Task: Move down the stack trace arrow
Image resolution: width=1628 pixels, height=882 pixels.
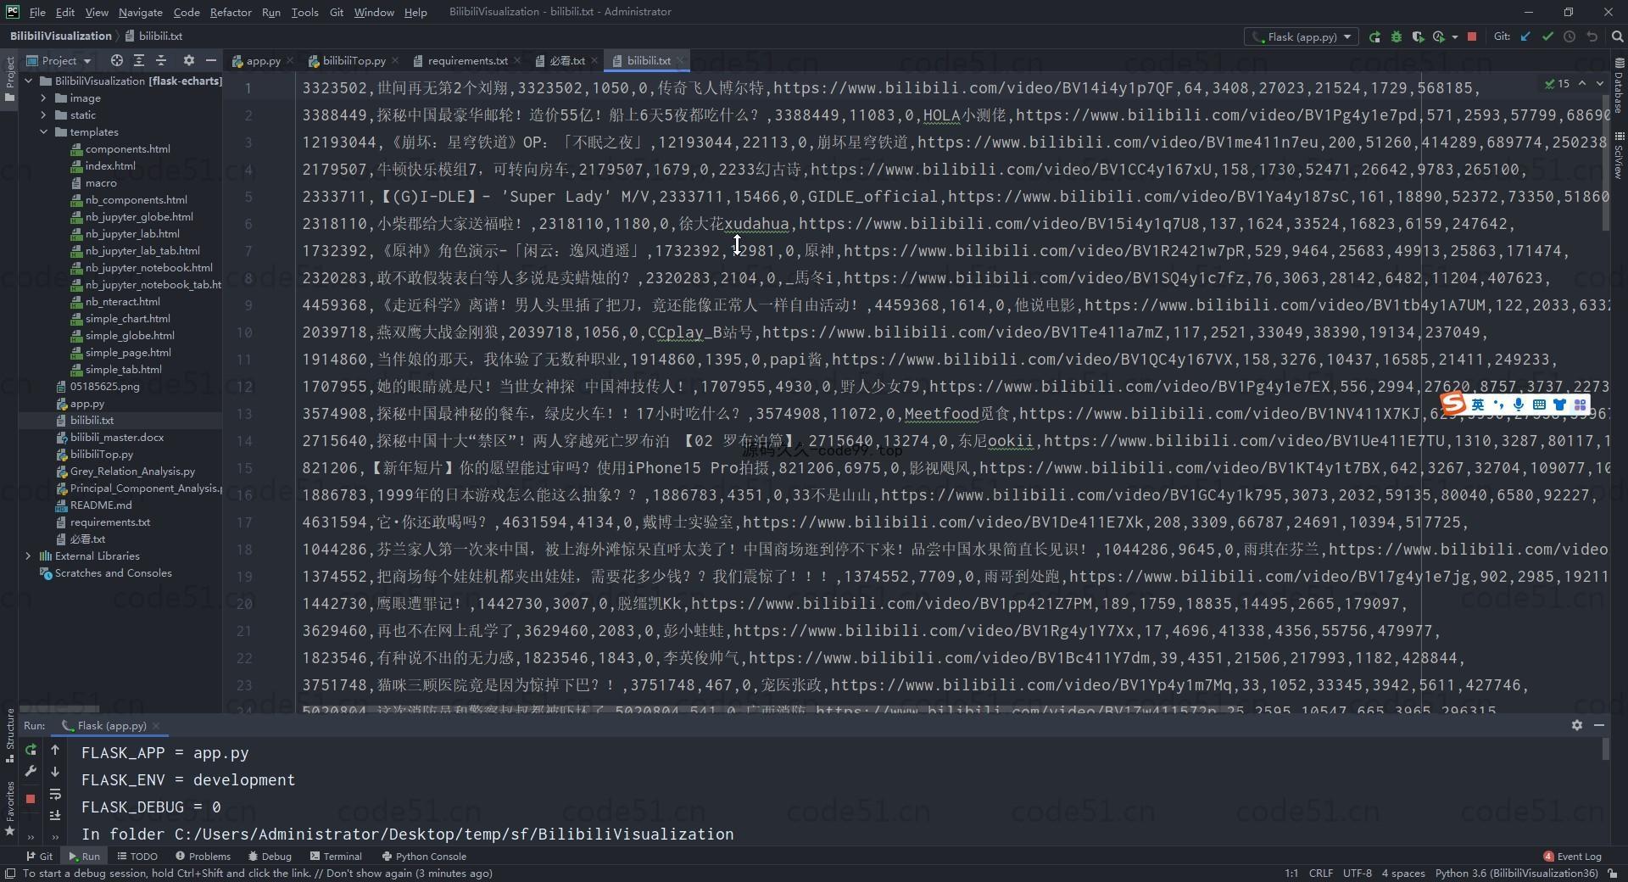Action: coord(55,772)
